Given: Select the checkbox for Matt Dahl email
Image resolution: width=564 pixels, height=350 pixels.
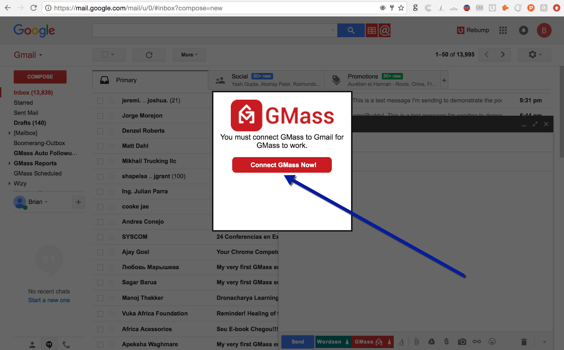Looking at the screenshot, I should (100, 146).
